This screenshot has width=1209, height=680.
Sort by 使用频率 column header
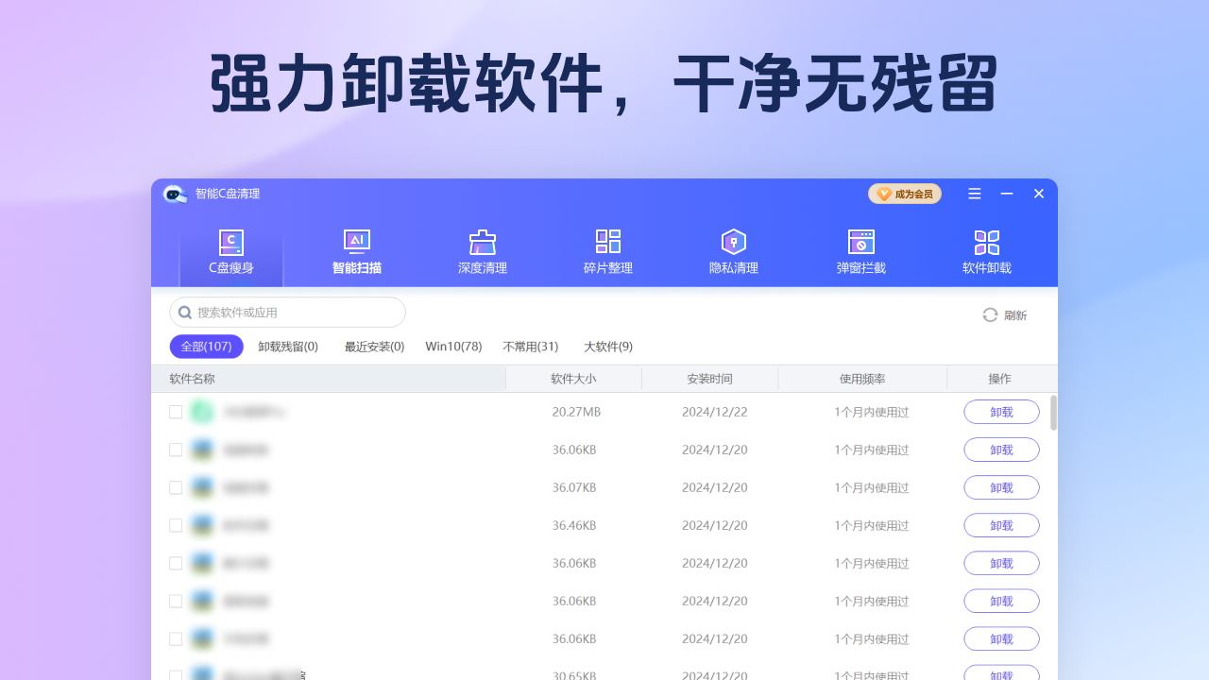pos(862,379)
